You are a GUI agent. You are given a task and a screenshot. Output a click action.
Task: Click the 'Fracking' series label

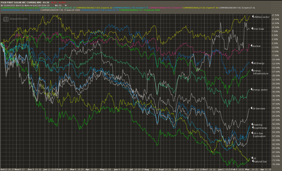257,125
